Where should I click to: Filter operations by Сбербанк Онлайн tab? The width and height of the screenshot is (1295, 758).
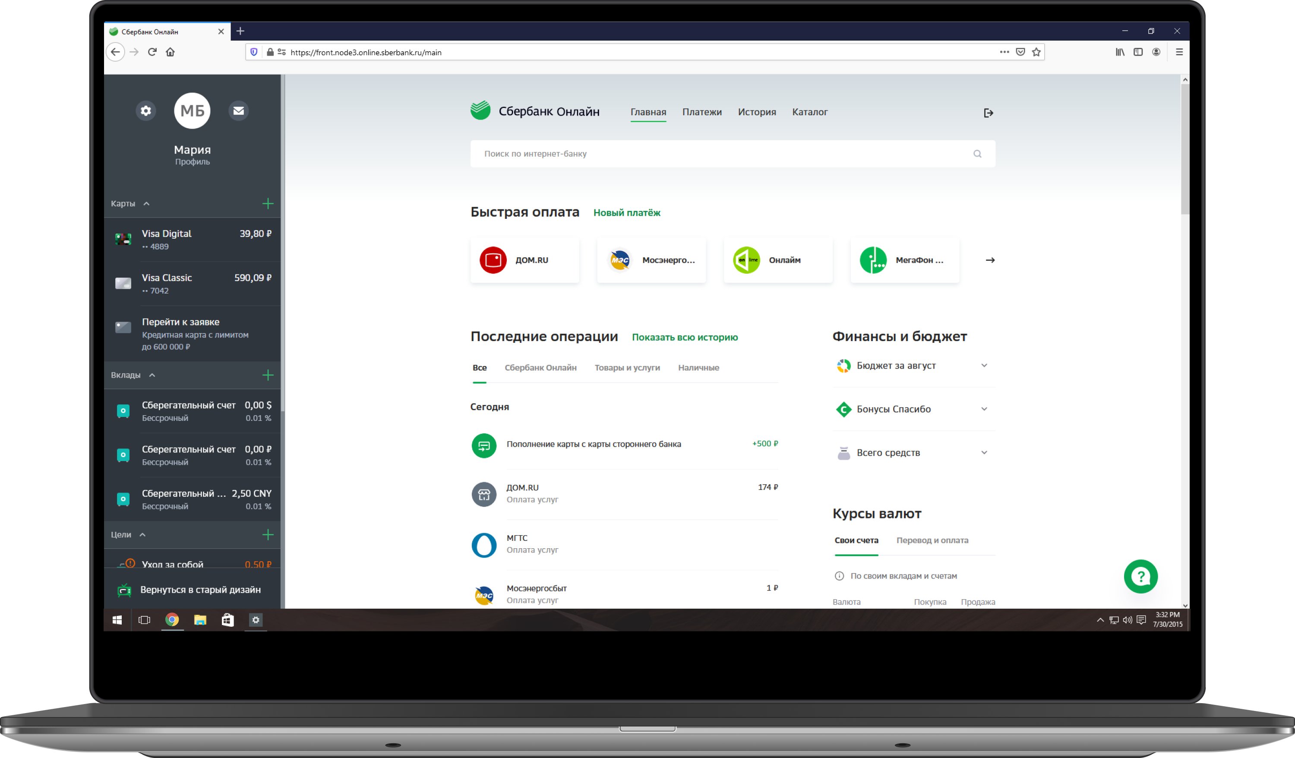[x=540, y=367]
